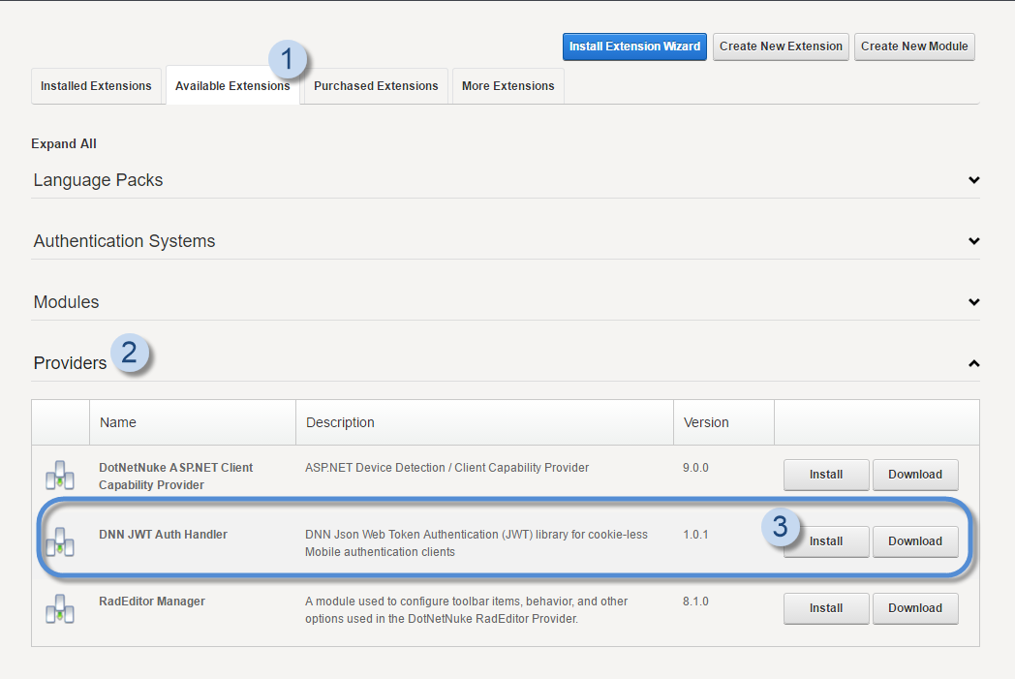Open the Purchased Extensions tab

(x=376, y=86)
